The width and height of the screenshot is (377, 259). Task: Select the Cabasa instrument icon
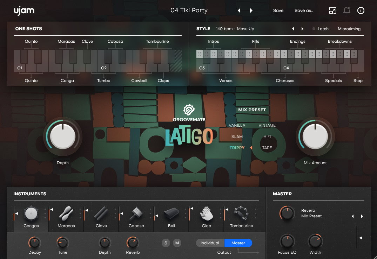tap(136, 213)
